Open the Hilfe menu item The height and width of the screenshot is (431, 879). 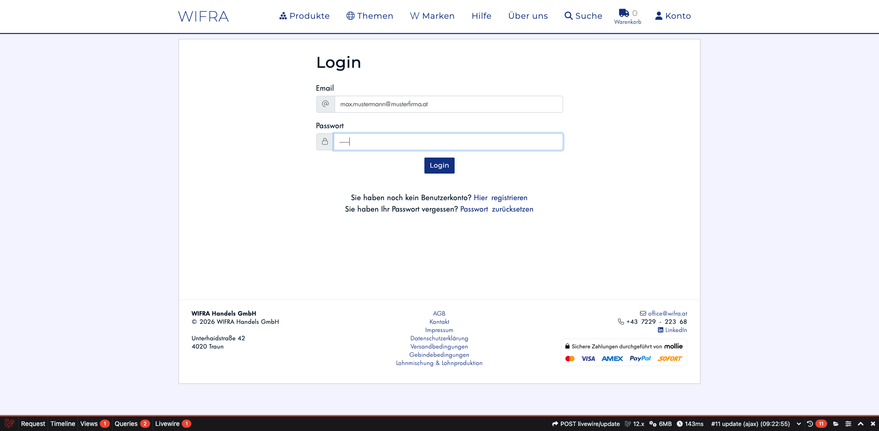click(x=481, y=16)
